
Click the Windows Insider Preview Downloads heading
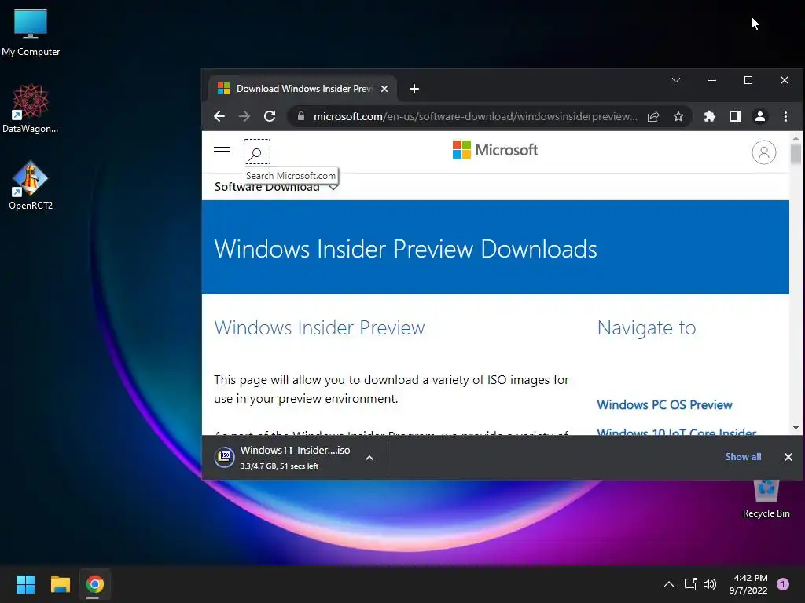[x=406, y=249]
